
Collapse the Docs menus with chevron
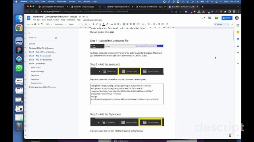(232, 24)
